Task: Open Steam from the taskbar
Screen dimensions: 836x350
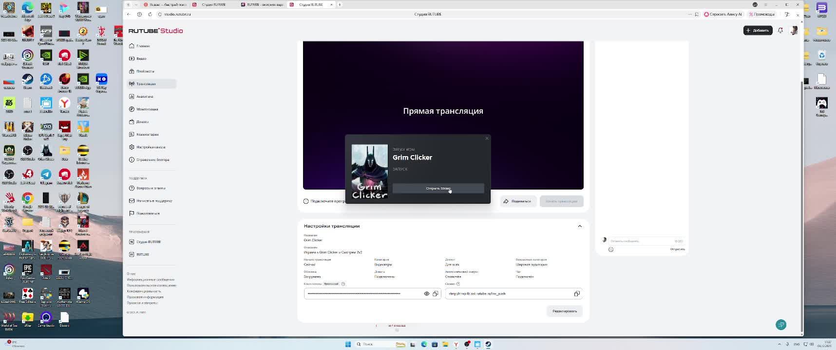Action: [x=488, y=344]
